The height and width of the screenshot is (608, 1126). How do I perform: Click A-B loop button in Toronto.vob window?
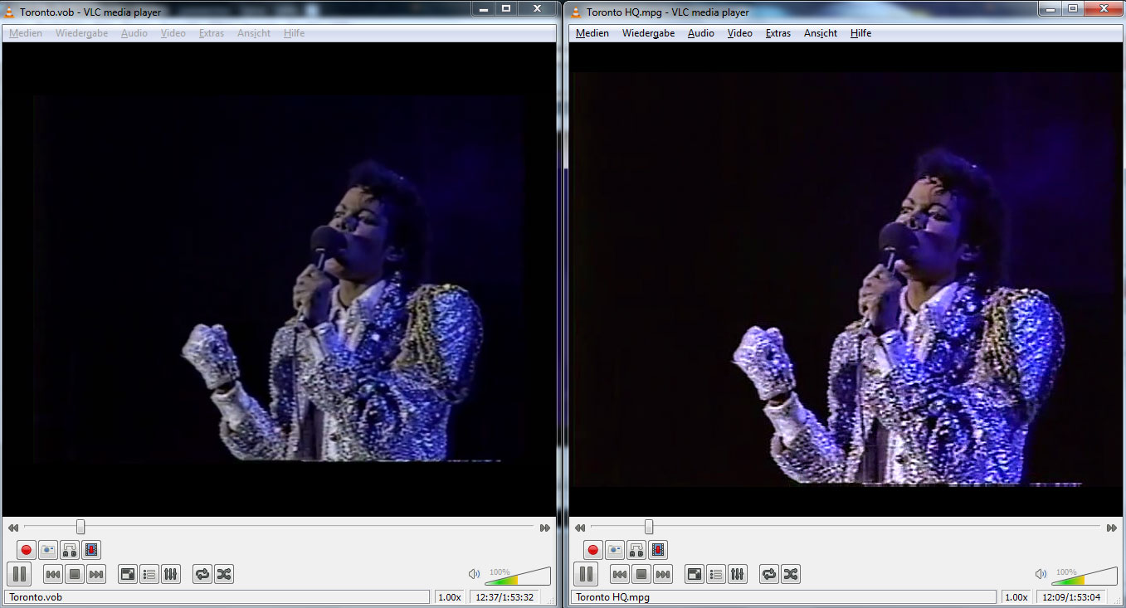pyautogui.click(x=70, y=550)
